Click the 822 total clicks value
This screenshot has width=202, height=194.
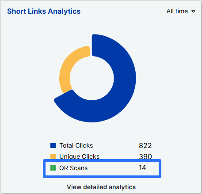(145, 145)
